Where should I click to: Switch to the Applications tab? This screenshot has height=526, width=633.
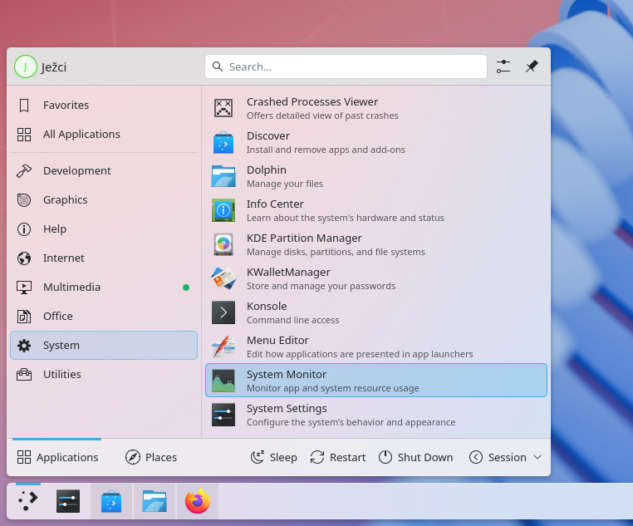(x=57, y=457)
